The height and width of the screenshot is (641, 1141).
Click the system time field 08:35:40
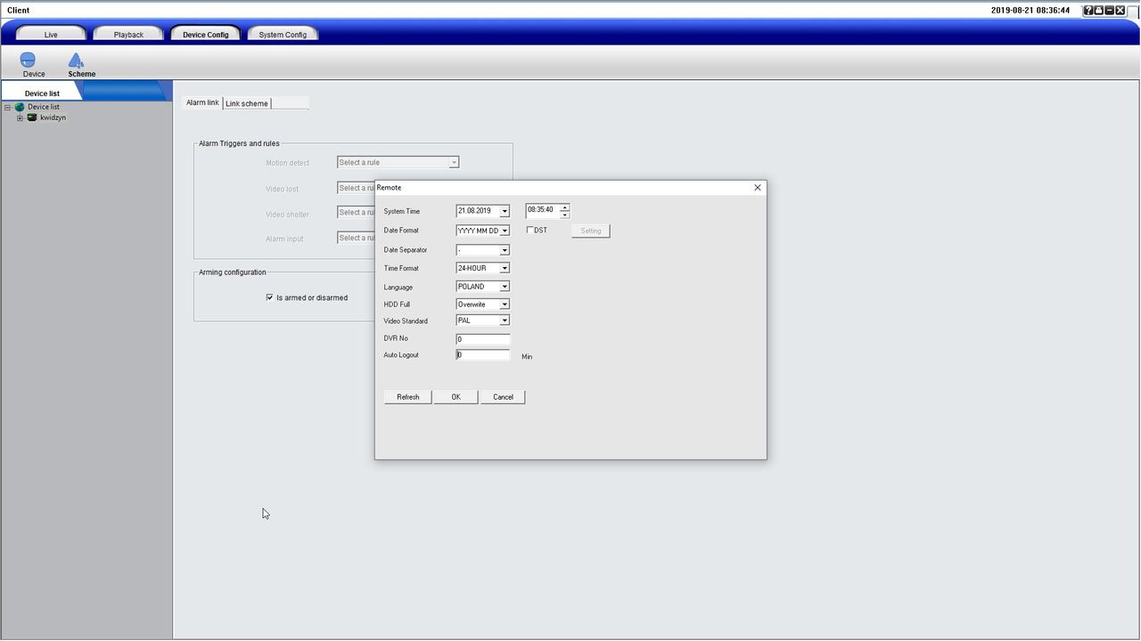(x=542, y=210)
